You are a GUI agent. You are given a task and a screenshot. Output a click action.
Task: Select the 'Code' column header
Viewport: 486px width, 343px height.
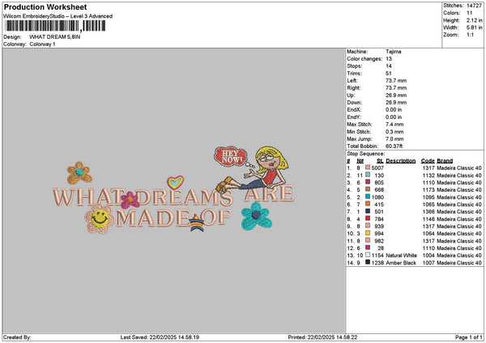428,161
